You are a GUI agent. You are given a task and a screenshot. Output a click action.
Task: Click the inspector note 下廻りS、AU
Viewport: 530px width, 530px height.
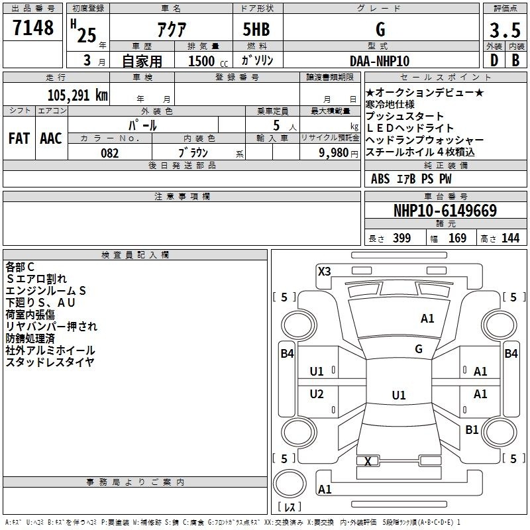point(40,302)
